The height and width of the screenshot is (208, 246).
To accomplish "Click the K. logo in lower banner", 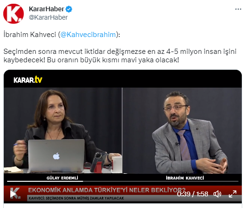I will click(15, 193).
